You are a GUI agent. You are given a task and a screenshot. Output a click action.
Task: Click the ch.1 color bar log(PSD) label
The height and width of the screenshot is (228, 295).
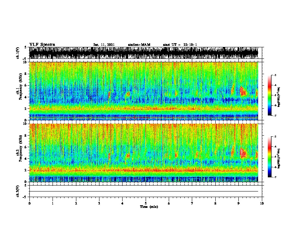pyautogui.click(x=279, y=97)
